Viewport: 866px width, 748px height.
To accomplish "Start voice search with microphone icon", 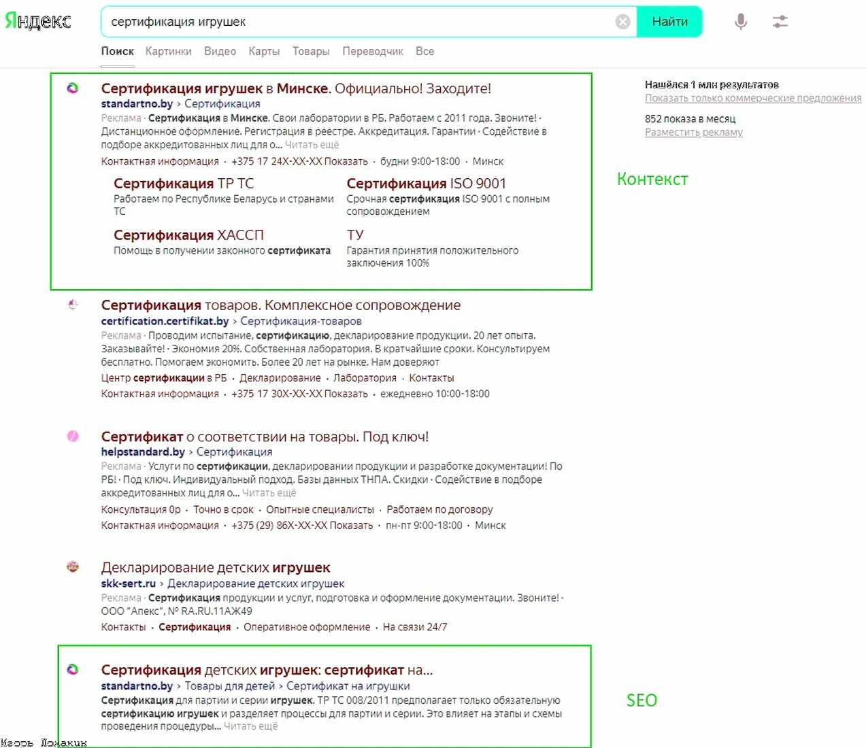I will point(741,22).
